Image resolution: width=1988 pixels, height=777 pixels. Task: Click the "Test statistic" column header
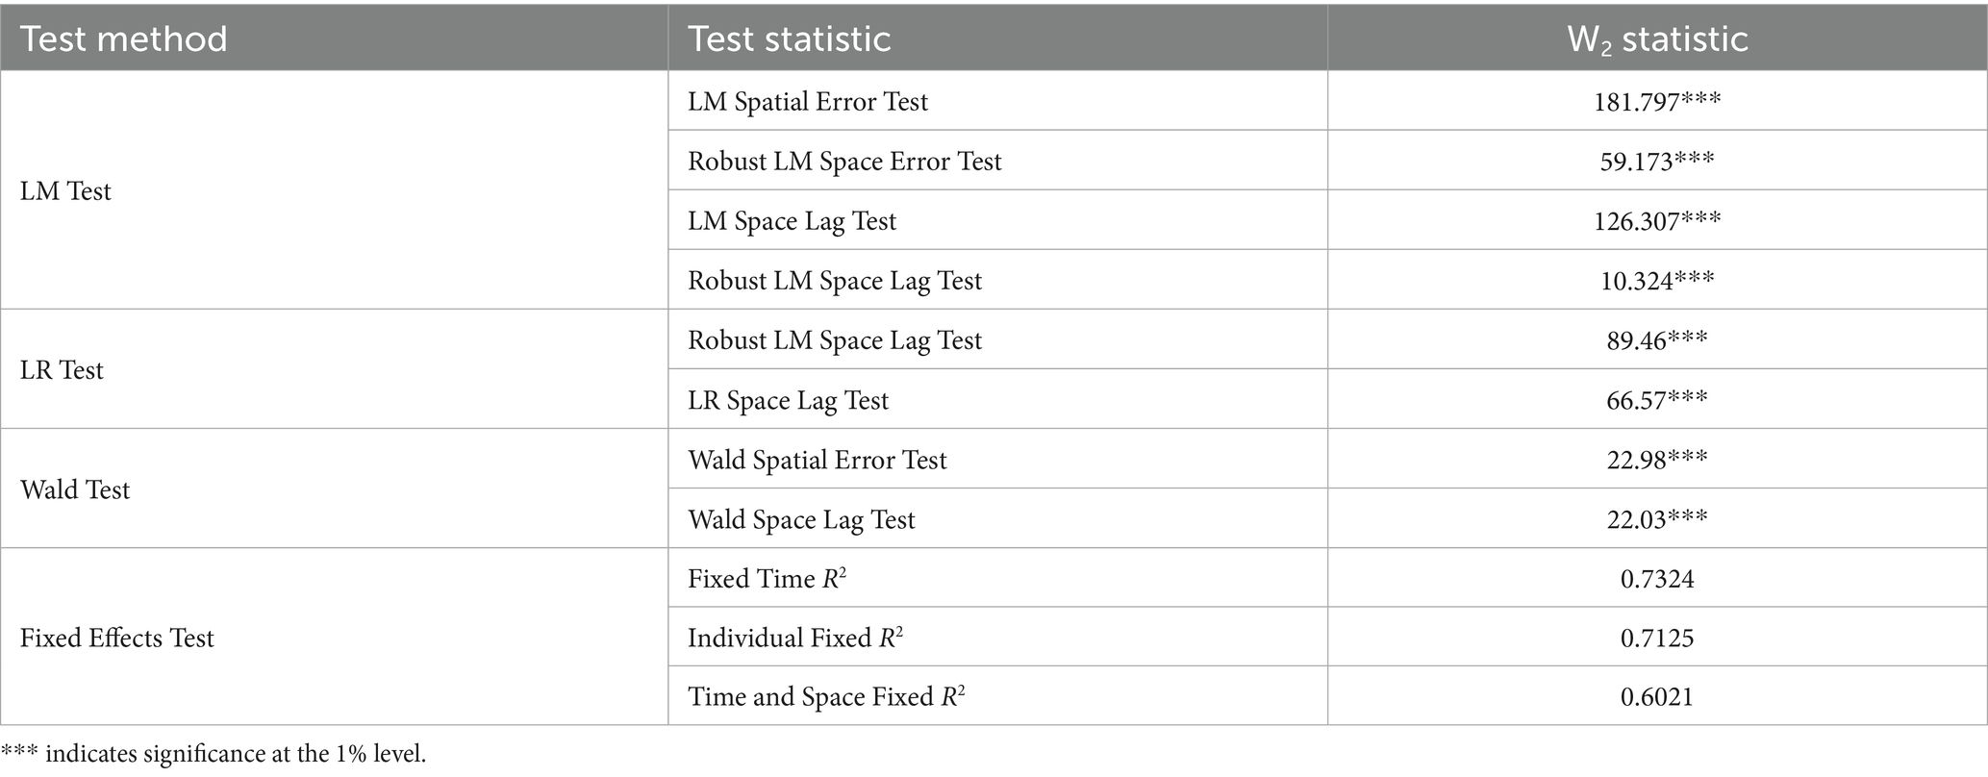click(x=789, y=39)
